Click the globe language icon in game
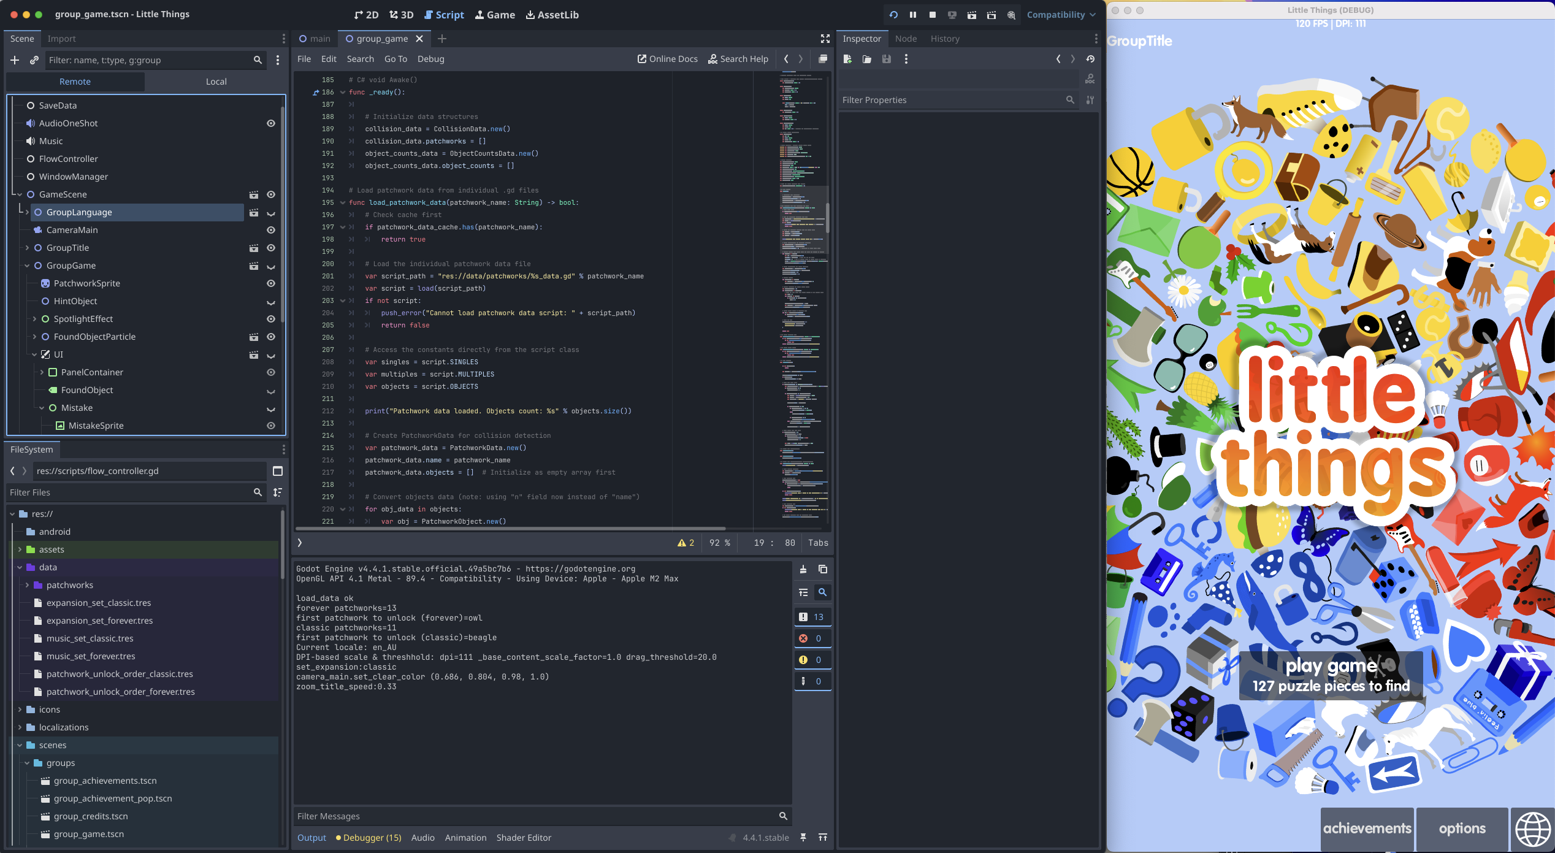This screenshot has width=1555, height=853. [x=1532, y=828]
